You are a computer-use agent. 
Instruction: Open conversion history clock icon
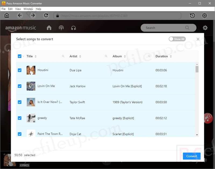[192, 16]
